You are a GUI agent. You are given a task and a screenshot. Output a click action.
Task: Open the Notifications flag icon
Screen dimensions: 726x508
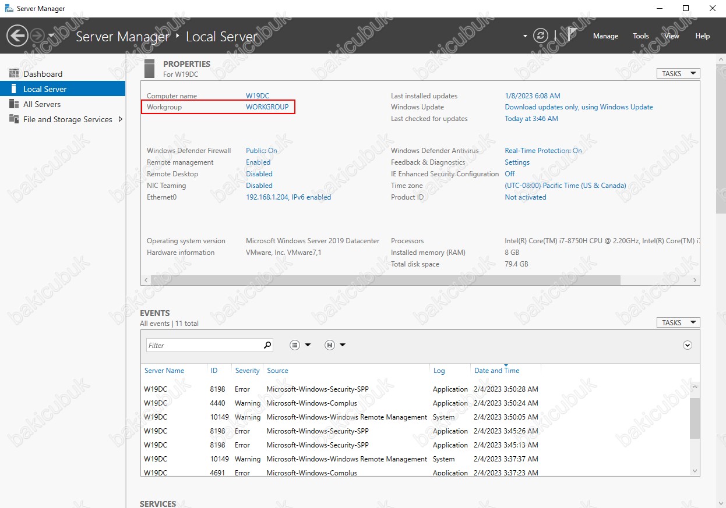coord(572,35)
